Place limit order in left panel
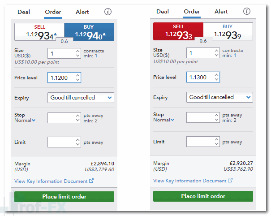Image resolution: width=271 pixels, height=216 pixels. click(x=64, y=196)
